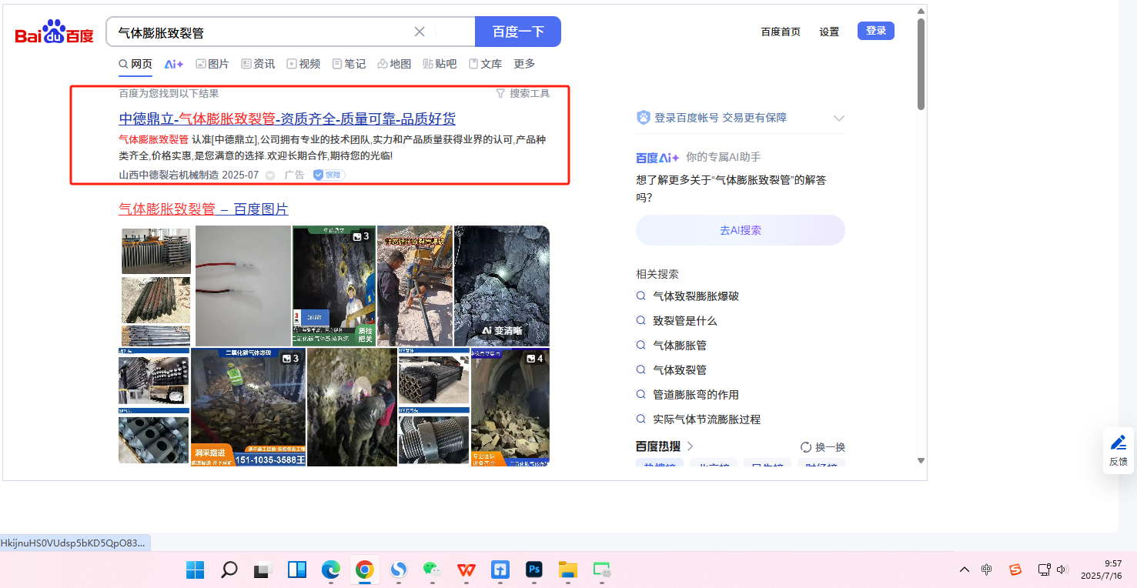This screenshot has height=588, width=1137.
Task: Expand the 百度热搜 chevron arrow
Action: pos(691,446)
